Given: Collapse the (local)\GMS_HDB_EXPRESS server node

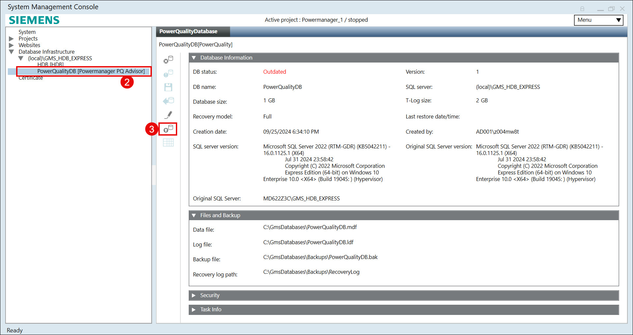Looking at the screenshot, I should coord(21,59).
